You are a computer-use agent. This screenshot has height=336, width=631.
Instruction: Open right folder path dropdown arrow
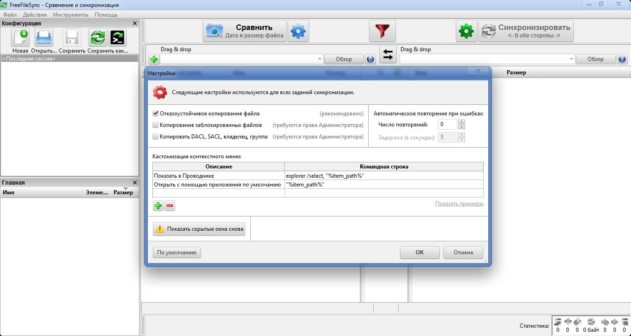point(571,59)
